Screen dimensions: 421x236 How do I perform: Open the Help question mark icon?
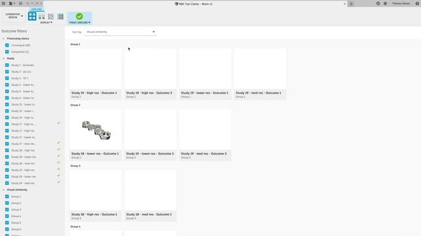pyautogui.click(x=417, y=3)
